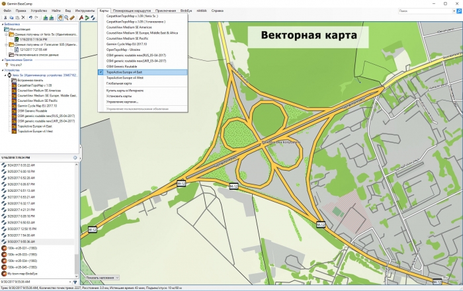This screenshot has height=291, width=463.
Task: Select the green route tool icon in the toolbar
Action: [87, 18]
